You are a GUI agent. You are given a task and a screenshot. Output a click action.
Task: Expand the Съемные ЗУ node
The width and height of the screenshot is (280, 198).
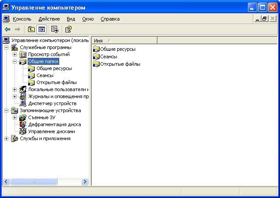pyautogui.click(x=14, y=117)
